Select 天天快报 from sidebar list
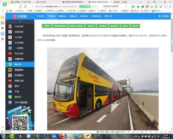The height and width of the screenshot is (139, 173). pyautogui.click(x=19, y=43)
